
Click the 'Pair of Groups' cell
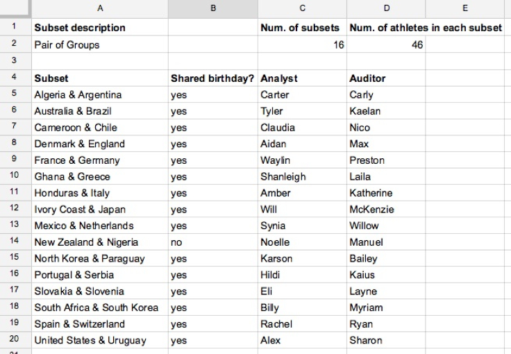pyautogui.click(x=67, y=45)
